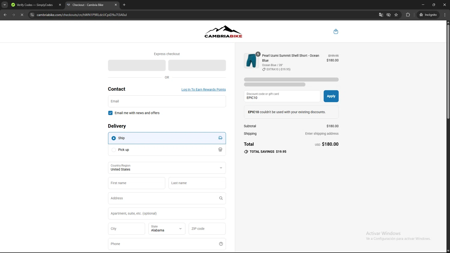Screen dimensions: 450x253
Task: Click the translate page icon
Action: click(381, 15)
